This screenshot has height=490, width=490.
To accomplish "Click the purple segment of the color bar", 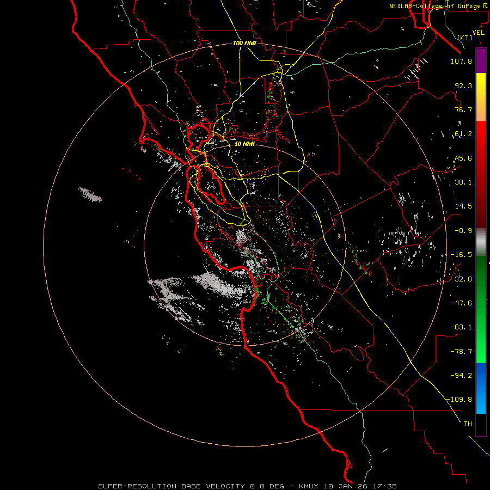I will [x=481, y=60].
